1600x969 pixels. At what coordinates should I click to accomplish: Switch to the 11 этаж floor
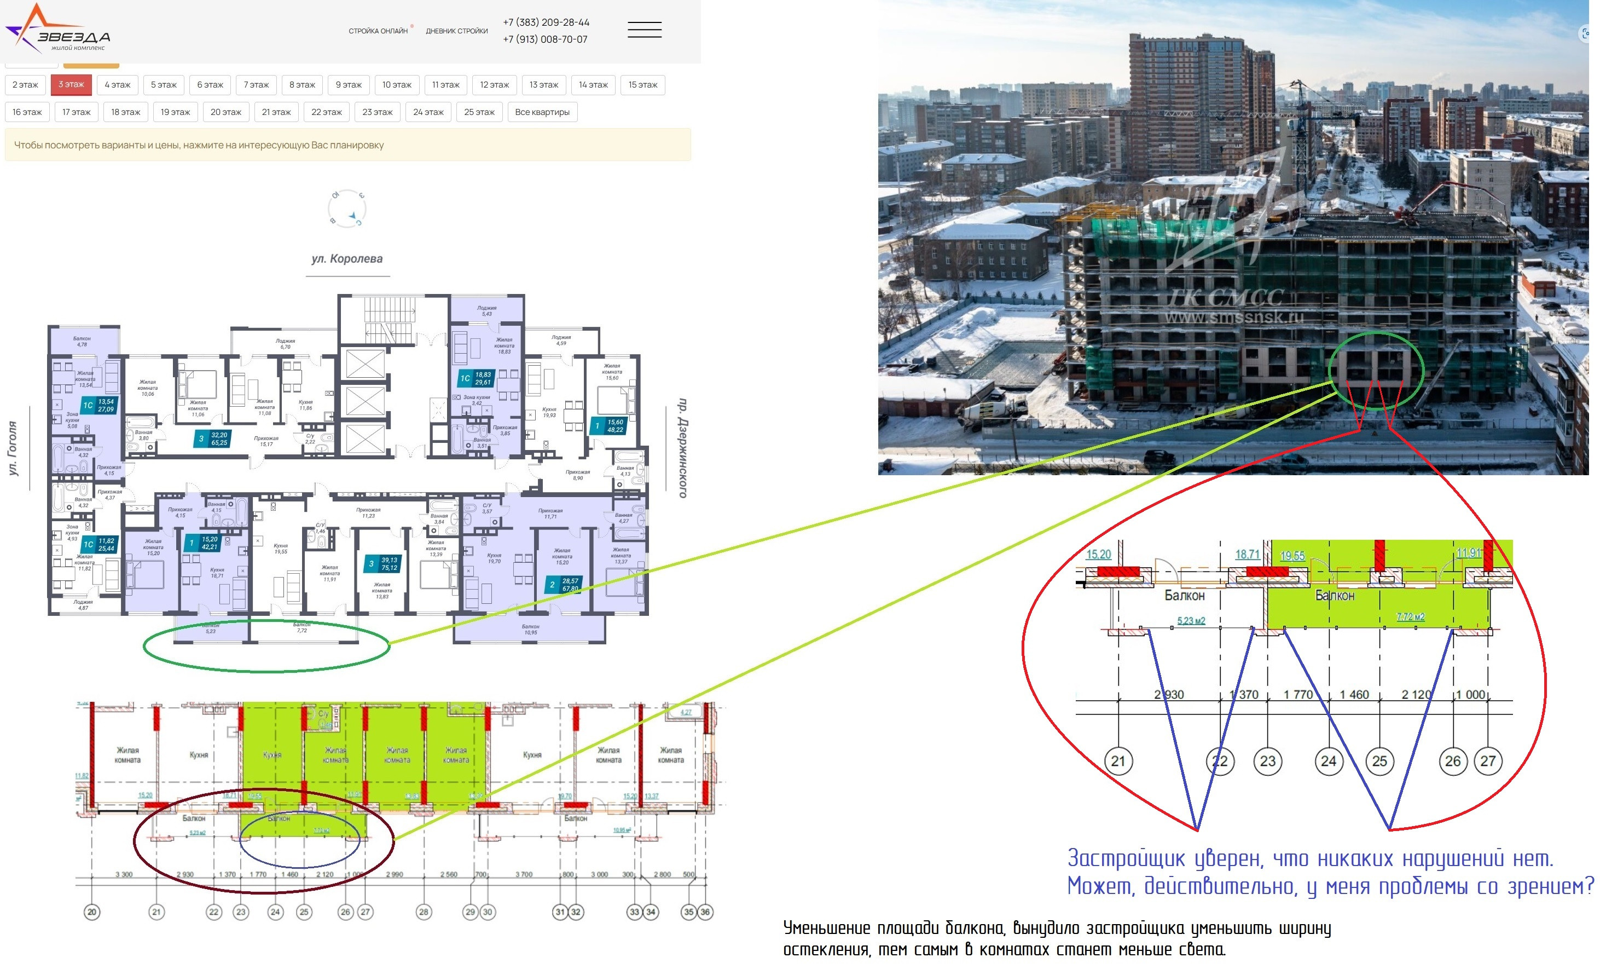coord(445,85)
